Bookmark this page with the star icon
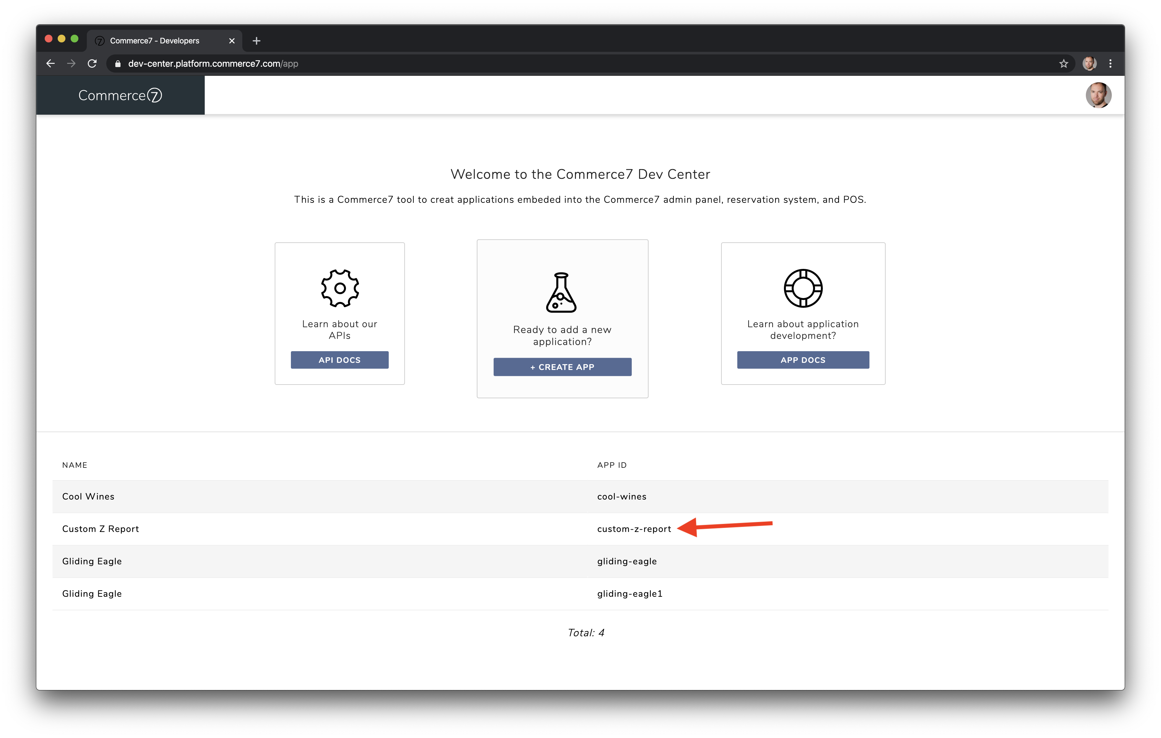The width and height of the screenshot is (1161, 738). click(x=1063, y=63)
